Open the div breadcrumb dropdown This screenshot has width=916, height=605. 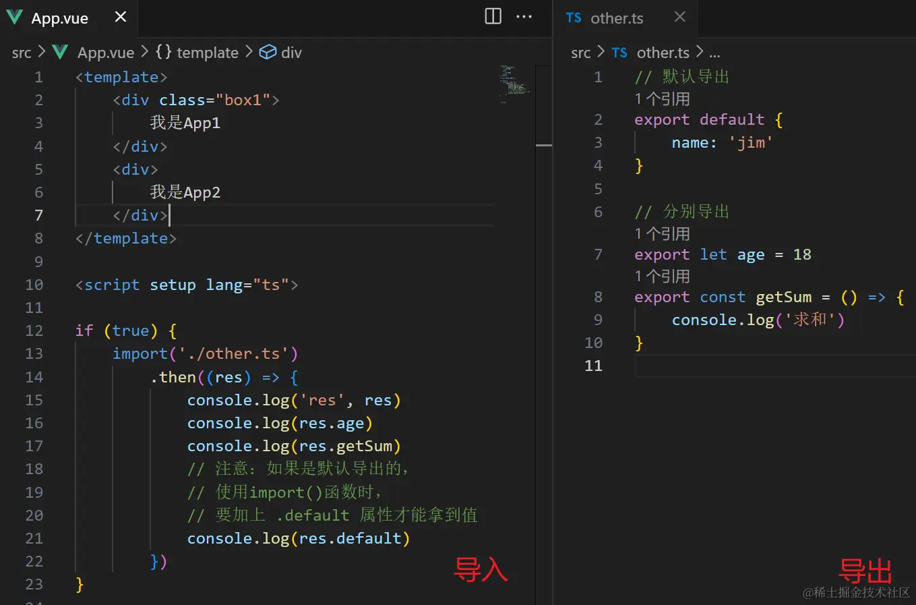(291, 53)
